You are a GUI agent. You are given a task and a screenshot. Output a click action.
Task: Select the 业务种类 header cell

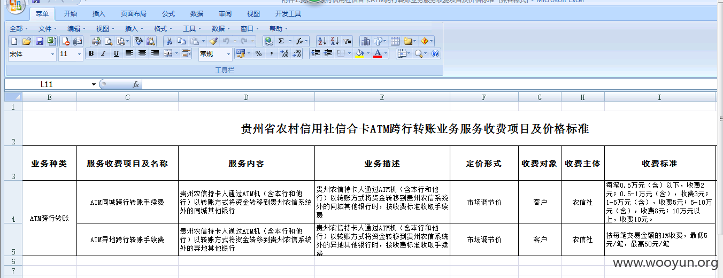click(x=49, y=164)
